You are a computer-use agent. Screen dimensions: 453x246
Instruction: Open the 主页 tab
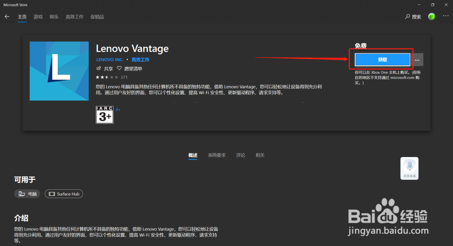[22, 17]
